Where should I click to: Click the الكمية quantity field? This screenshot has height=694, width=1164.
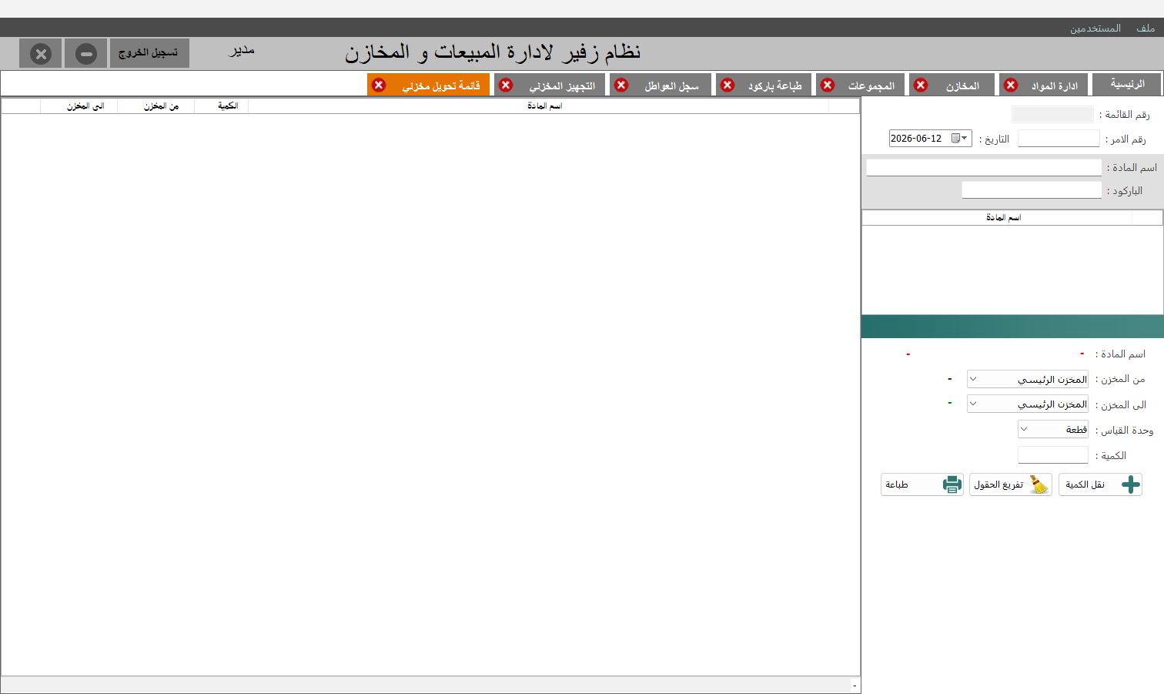point(1052,455)
